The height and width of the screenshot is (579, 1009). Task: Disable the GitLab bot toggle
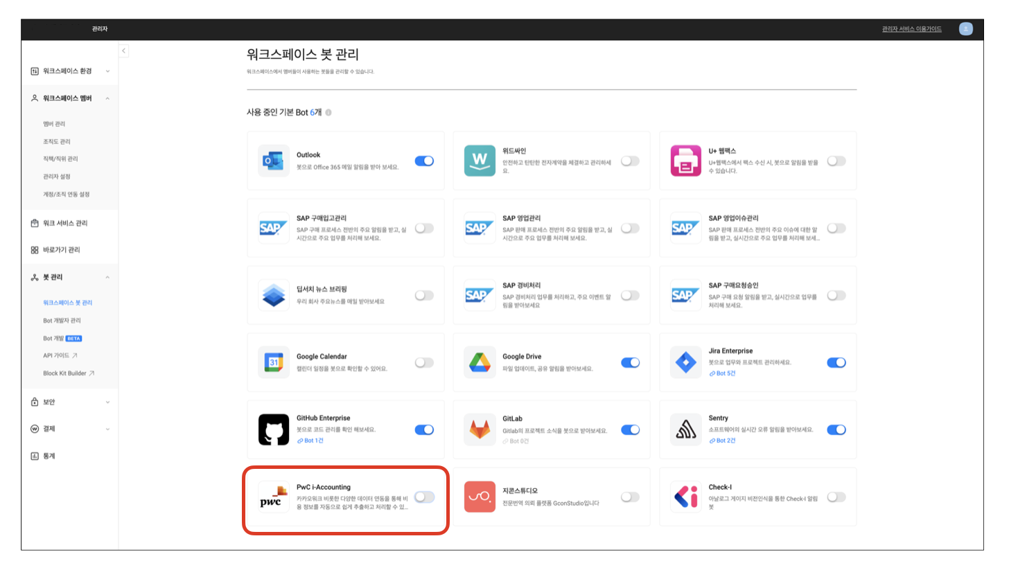pos(630,429)
